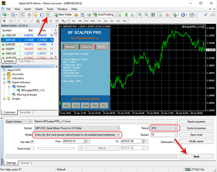The image size is (217, 172).
Task: Toggle the Fri time restriction button
Action: [x=104, y=106]
